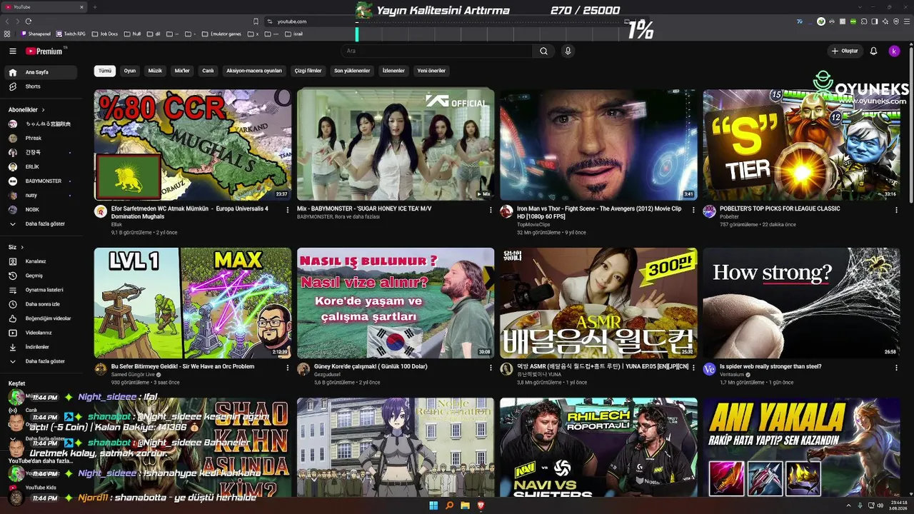Open the browser main menu button
The width and height of the screenshot is (914, 514).
906,21
